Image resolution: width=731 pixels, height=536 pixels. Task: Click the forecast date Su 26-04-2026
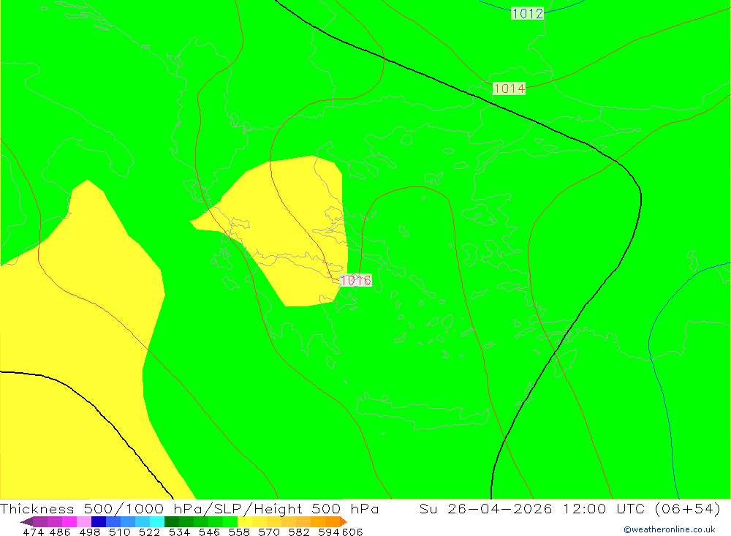[486, 508]
